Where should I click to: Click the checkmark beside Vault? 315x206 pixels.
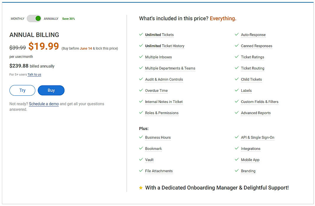pos(141,160)
